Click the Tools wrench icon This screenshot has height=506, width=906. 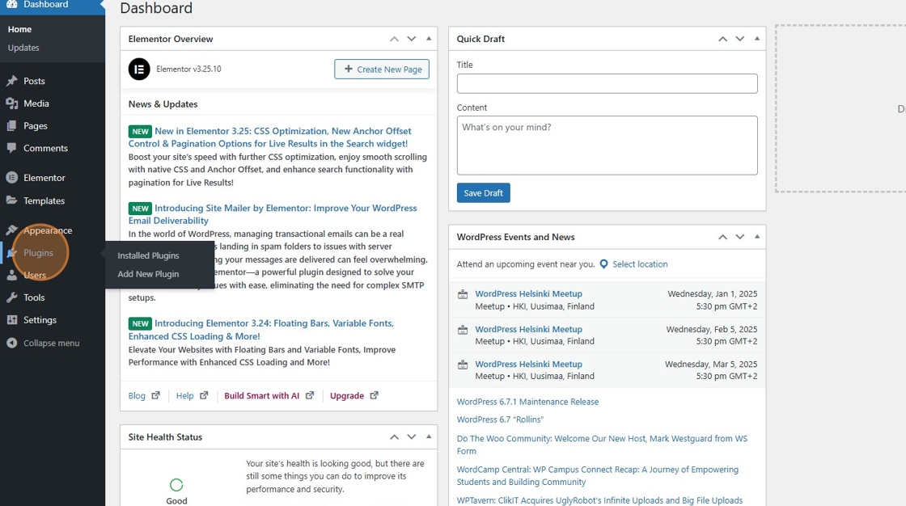point(11,297)
